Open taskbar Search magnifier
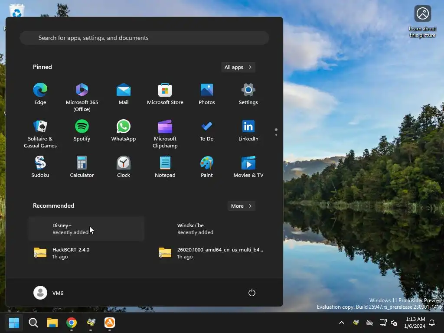Screen dimensions: 444x333 pyautogui.click(x=33, y=323)
